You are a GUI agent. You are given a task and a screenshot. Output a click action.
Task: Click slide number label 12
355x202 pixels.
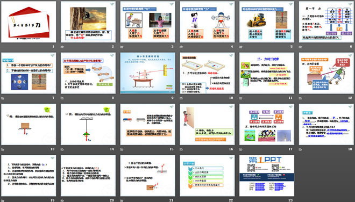click(350, 98)
